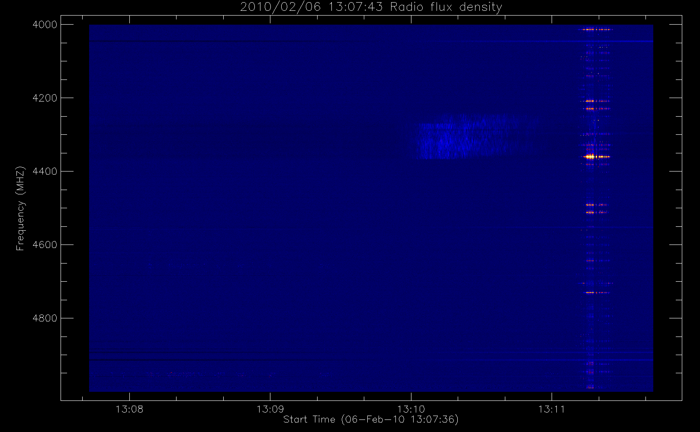Click the 4000 frequency tick label

point(45,25)
